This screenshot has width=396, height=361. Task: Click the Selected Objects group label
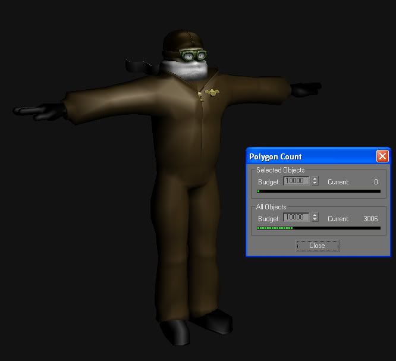point(280,170)
